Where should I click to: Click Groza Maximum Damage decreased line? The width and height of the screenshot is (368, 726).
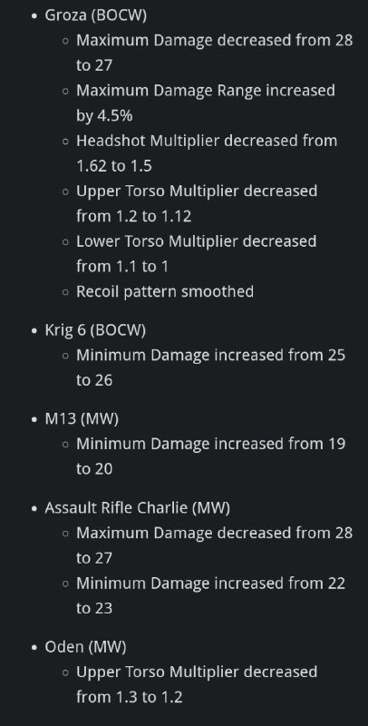tap(215, 53)
